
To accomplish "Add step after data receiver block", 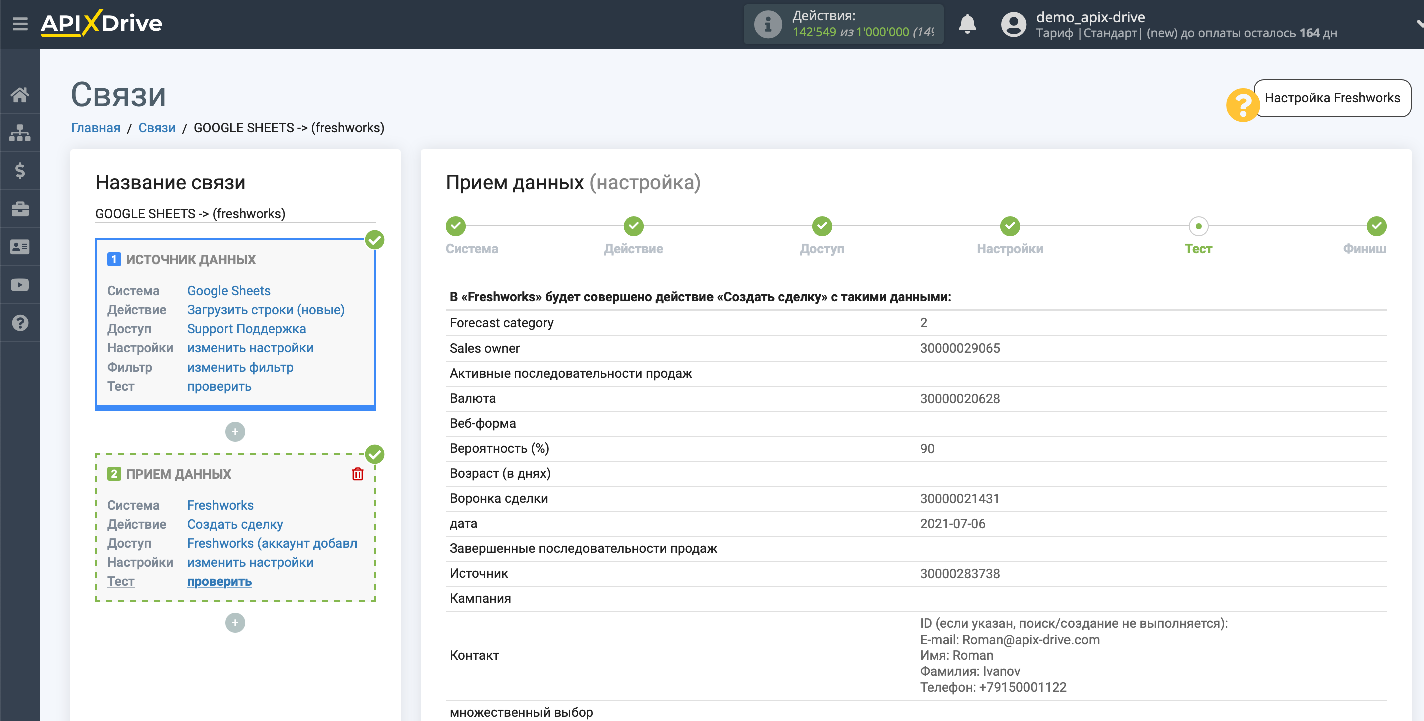I will tap(235, 622).
